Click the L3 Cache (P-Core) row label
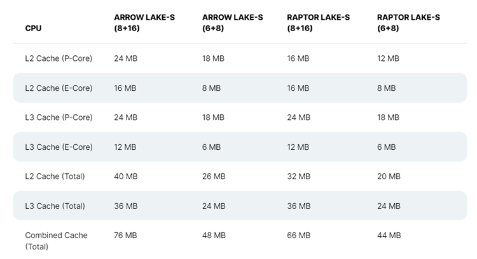This screenshot has width=477, height=259. pyautogui.click(x=59, y=117)
